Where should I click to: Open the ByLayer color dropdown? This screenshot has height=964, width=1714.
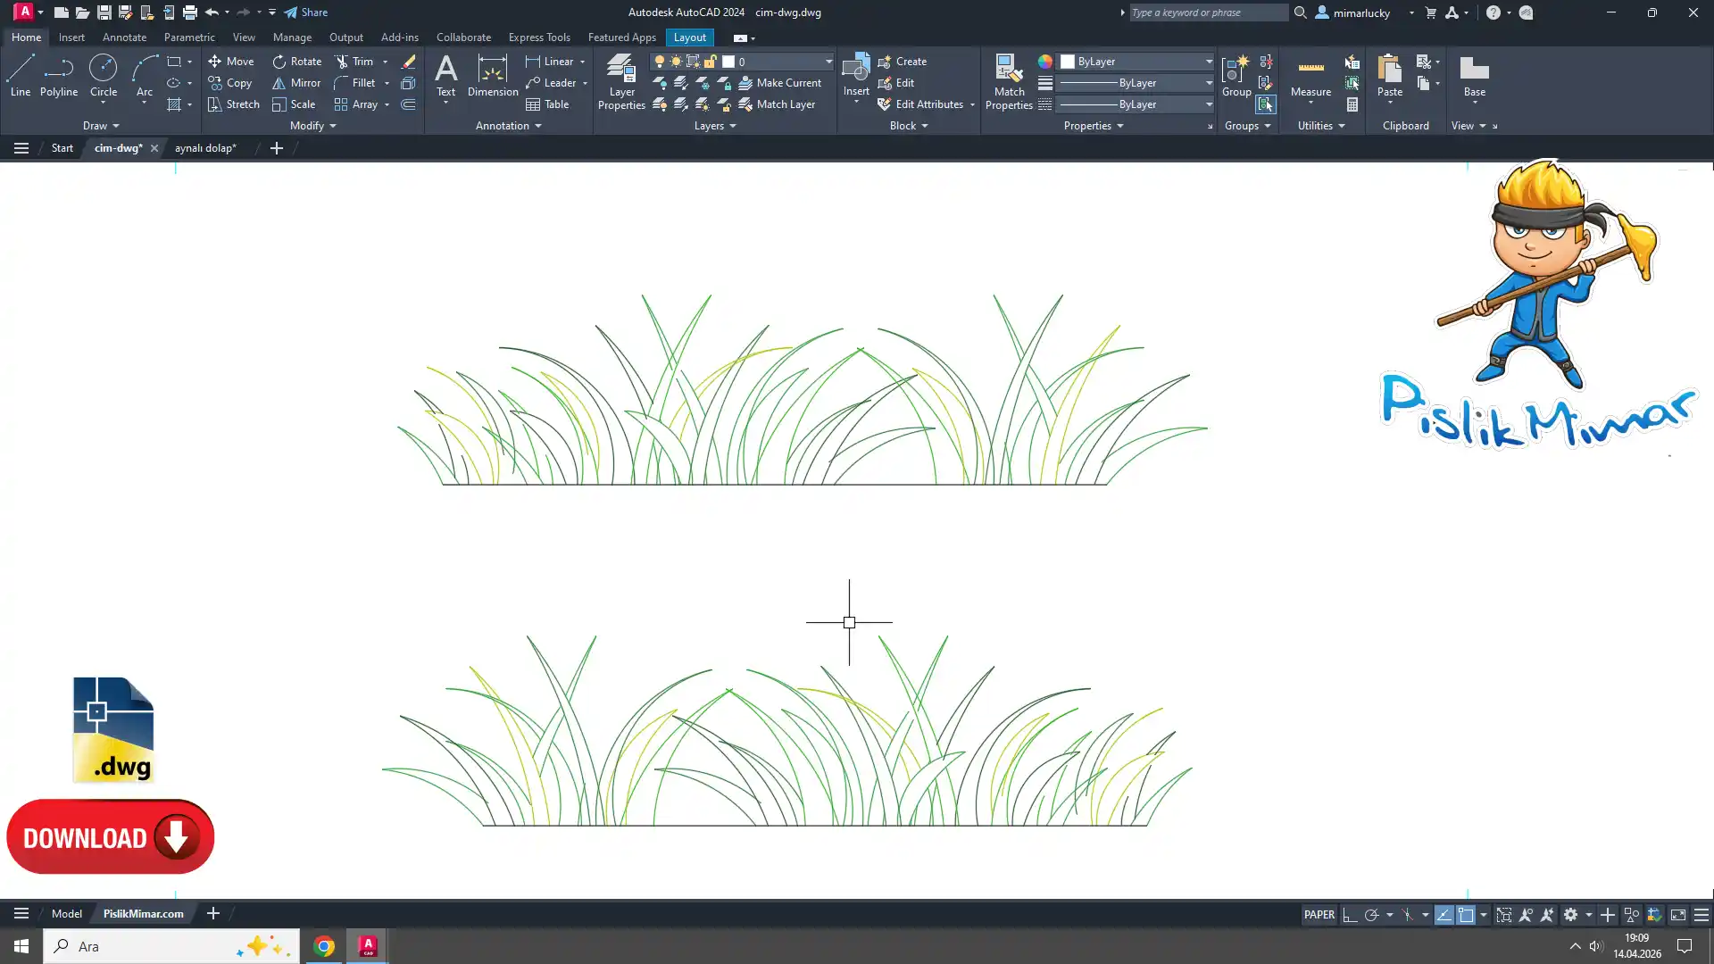coord(1209,62)
